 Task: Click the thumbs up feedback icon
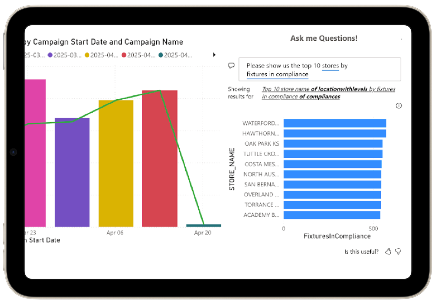pyautogui.click(x=388, y=252)
